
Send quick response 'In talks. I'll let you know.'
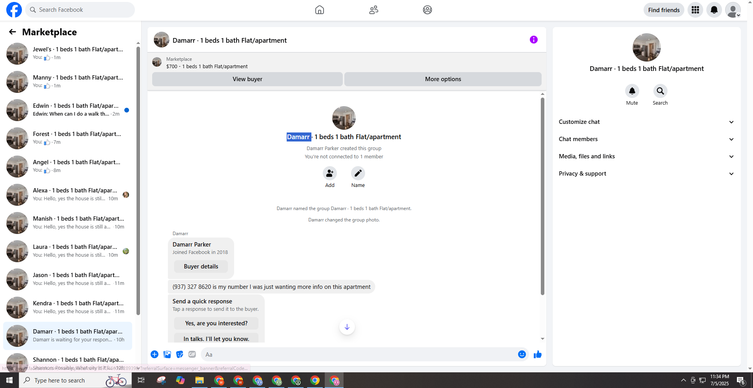pos(216,338)
